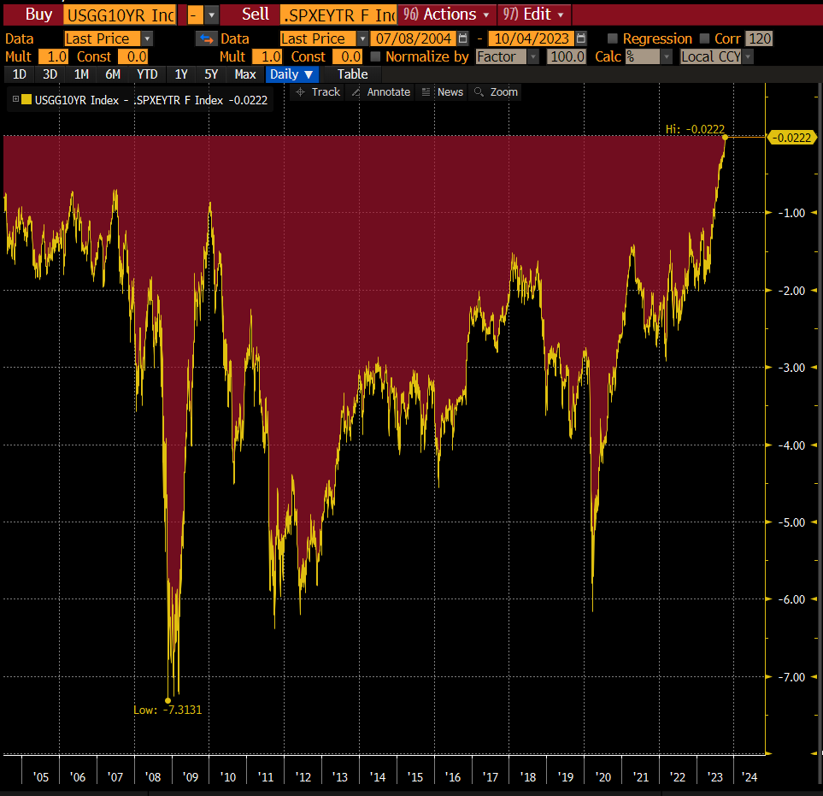Select the 6M range tab
This screenshot has width=823, height=796.
(x=113, y=74)
